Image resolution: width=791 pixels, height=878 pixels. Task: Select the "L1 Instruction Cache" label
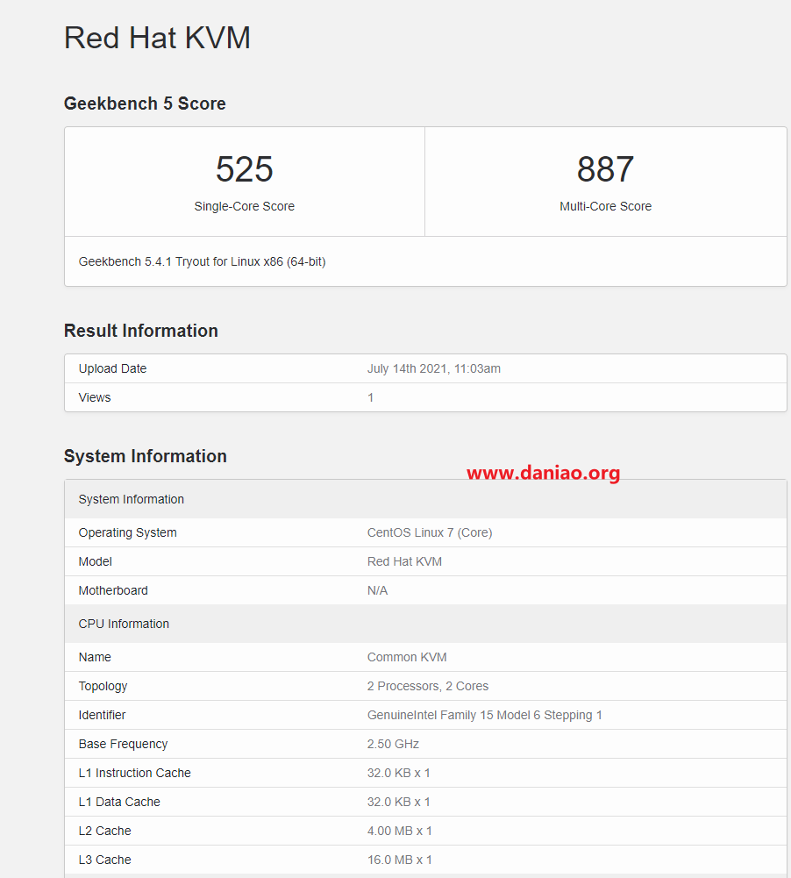click(x=134, y=774)
